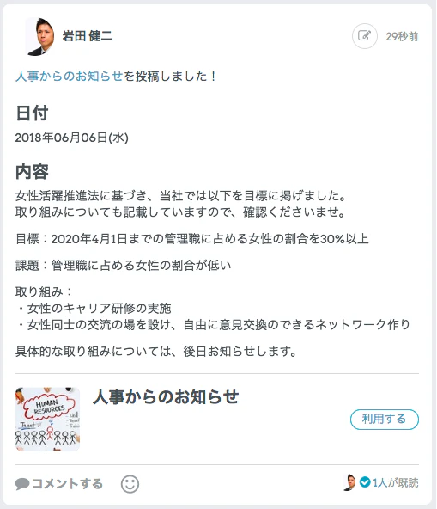Click the 課題 line text
The height and width of the screenshot is (509, 437).
(123, 265)
